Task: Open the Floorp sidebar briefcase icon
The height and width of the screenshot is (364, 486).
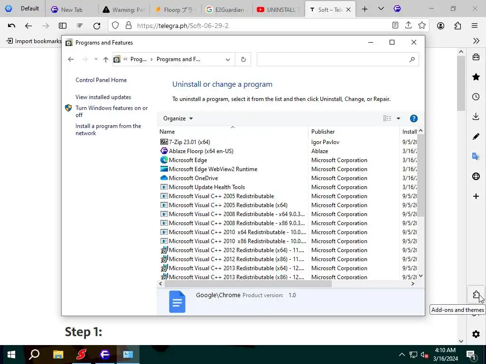Action: tap(476, 57)
